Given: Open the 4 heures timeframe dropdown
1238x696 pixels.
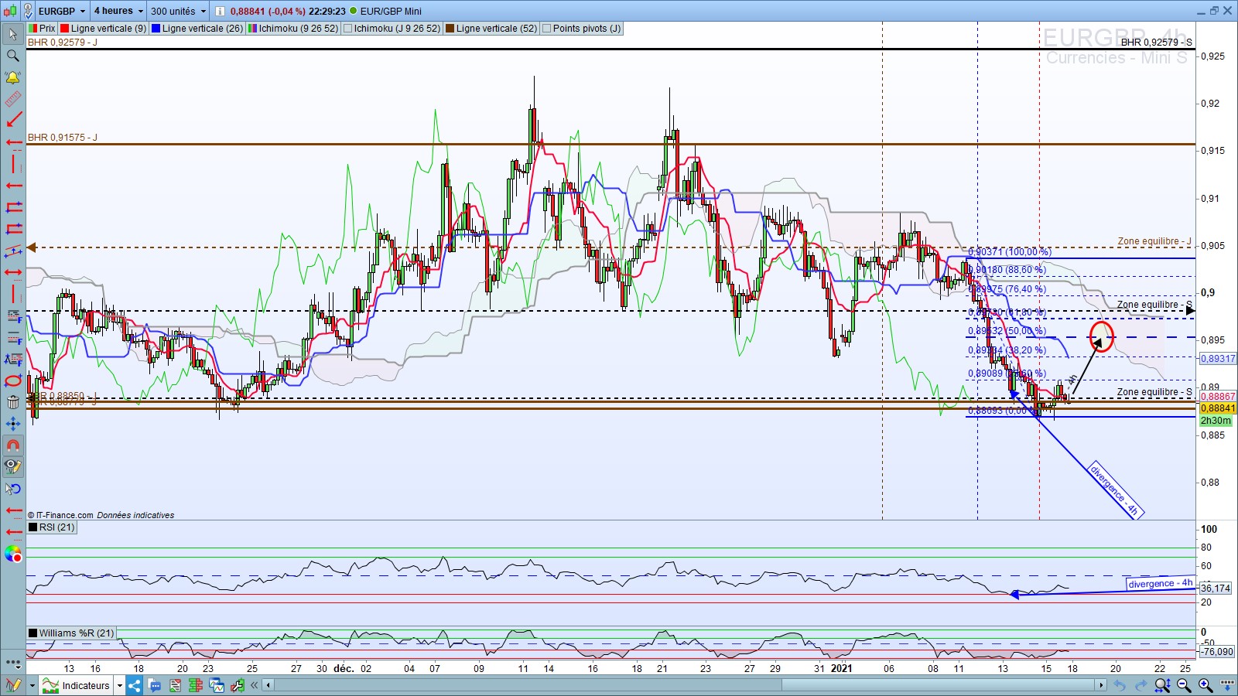Looking at the screenshot, I should tap(119, 11).
